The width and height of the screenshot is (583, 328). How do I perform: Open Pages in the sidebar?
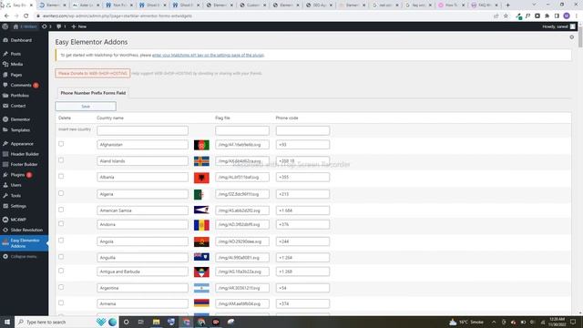pyautogui.click(x=16, y=75)
